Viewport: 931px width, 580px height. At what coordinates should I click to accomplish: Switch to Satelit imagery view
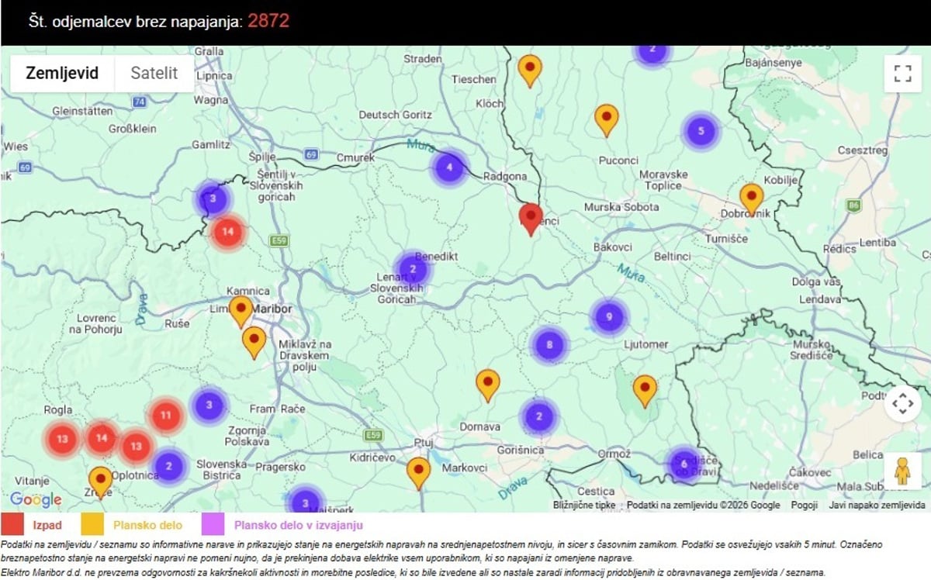click(x=154, y=74)
